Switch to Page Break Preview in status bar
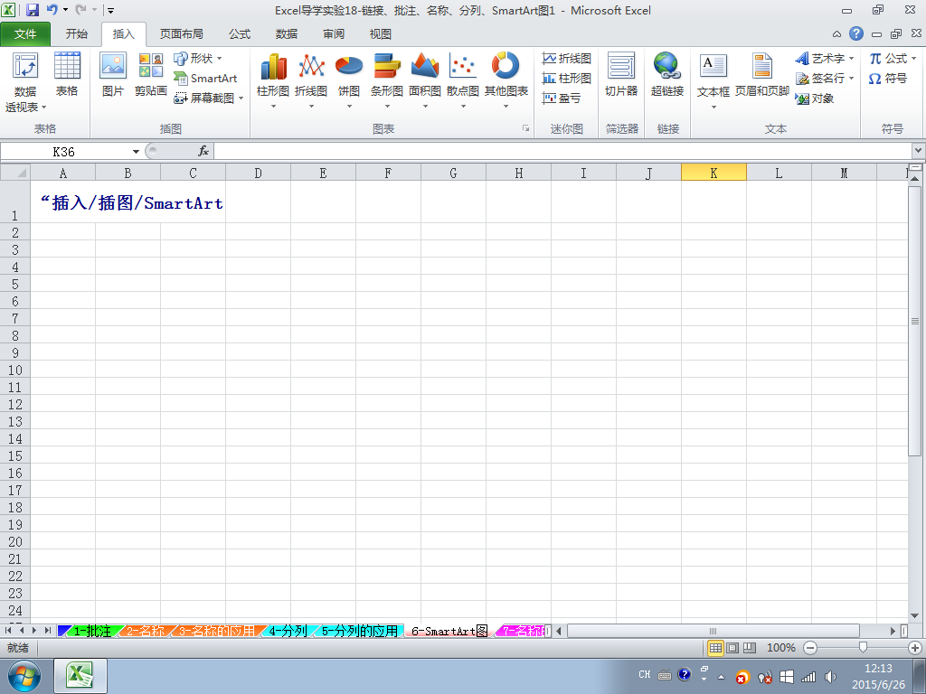 (x=750, y=648)
